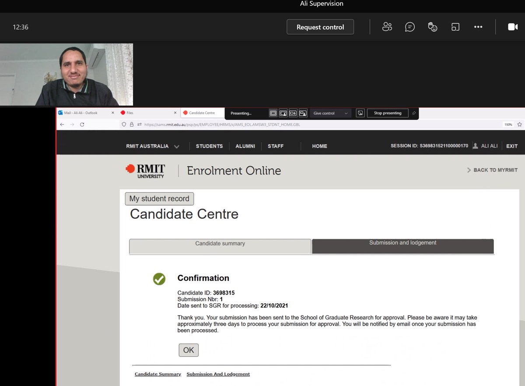Click the My student record button
525x386 pixels.
[x=159, y=199]
